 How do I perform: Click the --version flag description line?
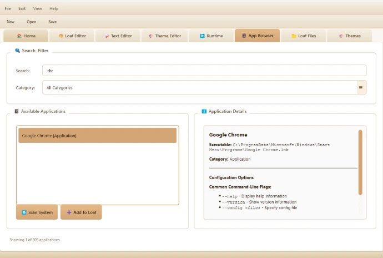point(258,202)
